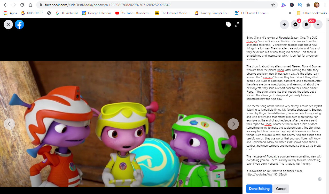Image resolution: width=329 pixels, height=194 pixels.
Task: Open the KIDS FIRST! bookmark
Action: coord(32,13)
